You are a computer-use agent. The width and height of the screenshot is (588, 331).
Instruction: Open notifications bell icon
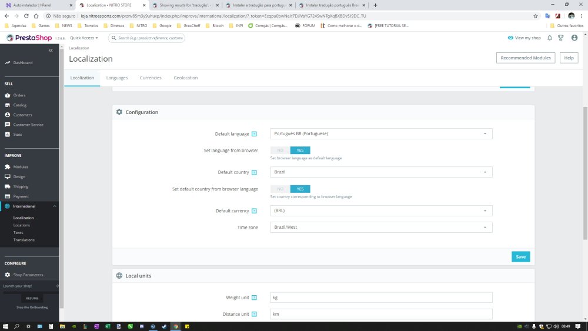pos(549,38)
